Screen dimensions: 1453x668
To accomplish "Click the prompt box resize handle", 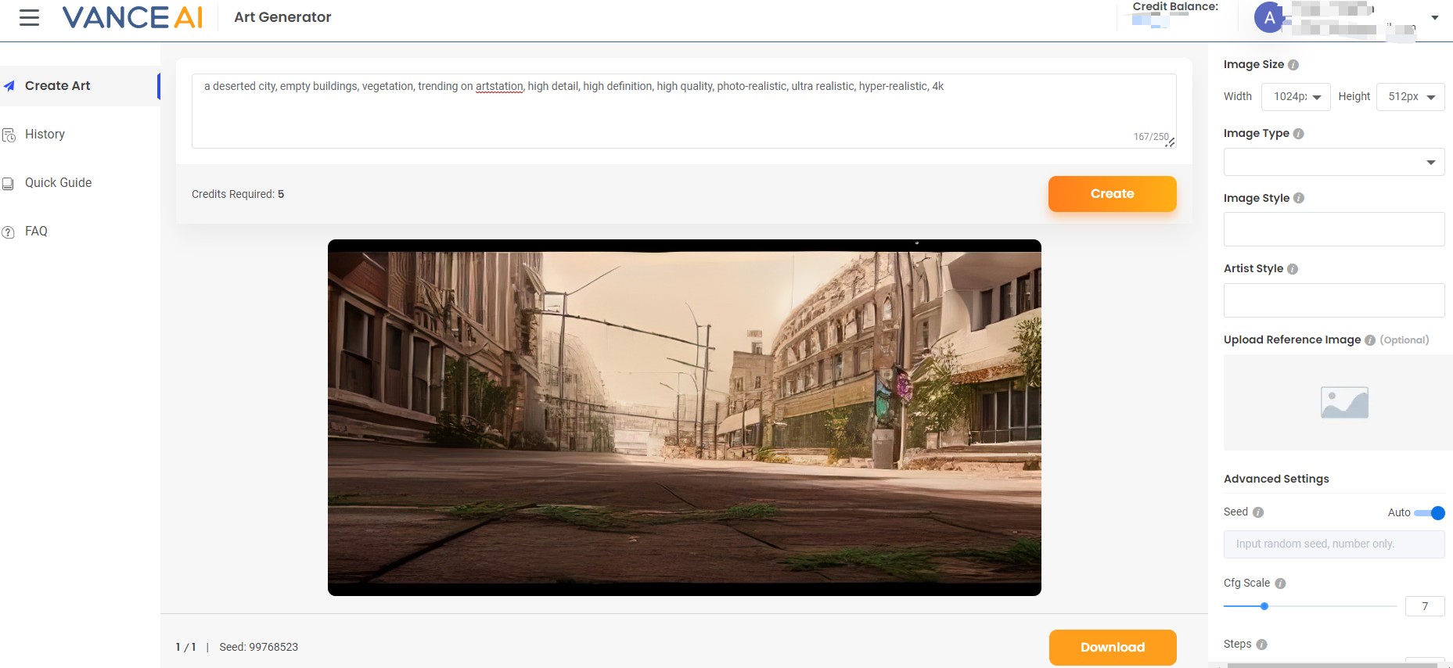I will point(1171,142).
